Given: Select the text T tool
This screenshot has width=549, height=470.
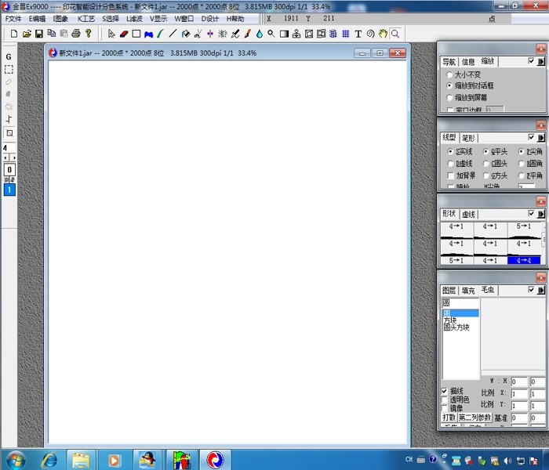Looking at the screenshot, I should 358,34.
